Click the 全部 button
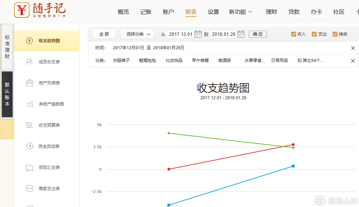Image resolution: width=359 pixels, height=207 pixels. coord(104,34)
